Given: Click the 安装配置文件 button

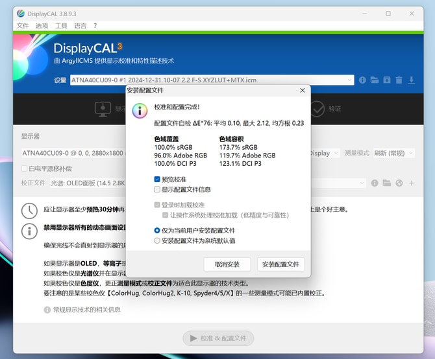Looking at the screenshot, I should point(280,264).
